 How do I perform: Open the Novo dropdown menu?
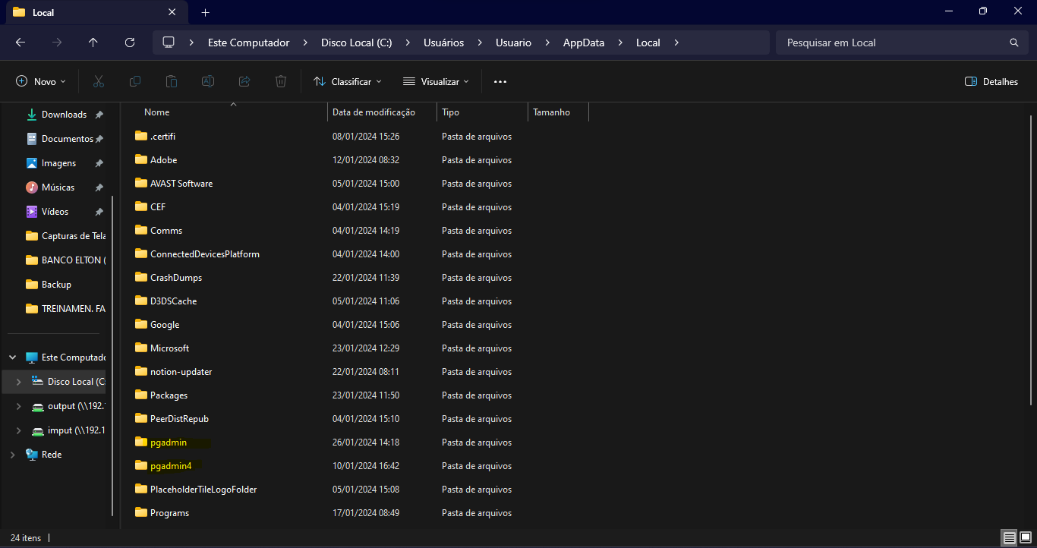41,81
